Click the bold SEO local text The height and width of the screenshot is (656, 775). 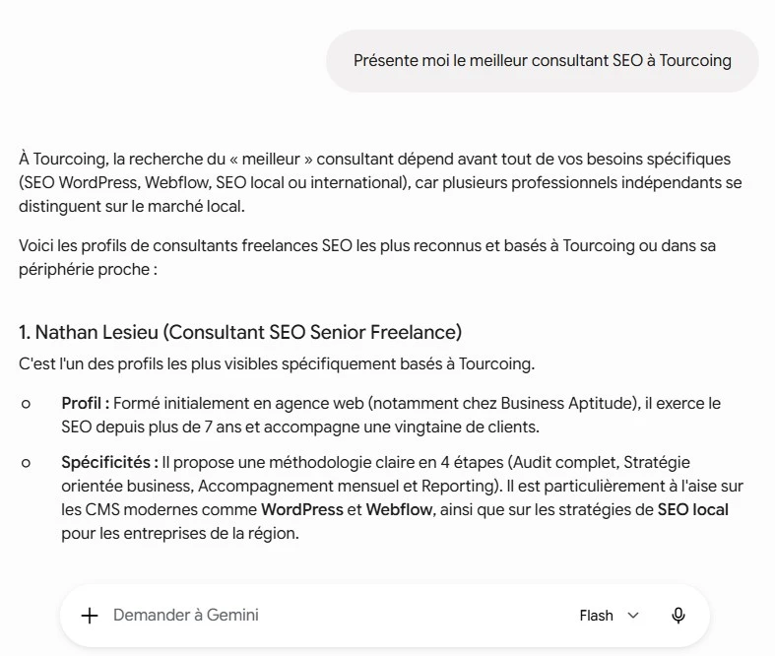click(693, 509)
